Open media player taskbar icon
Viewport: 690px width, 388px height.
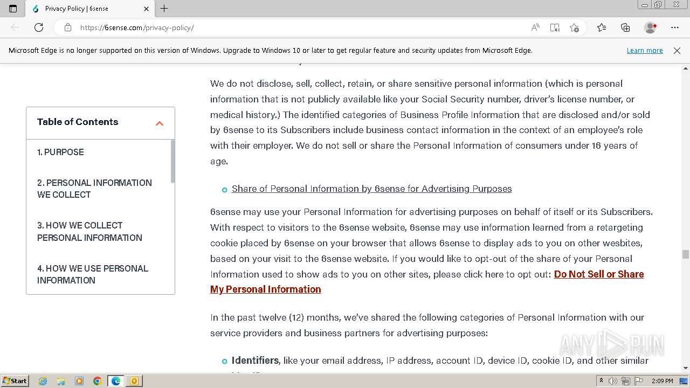[x=79, y=381]
